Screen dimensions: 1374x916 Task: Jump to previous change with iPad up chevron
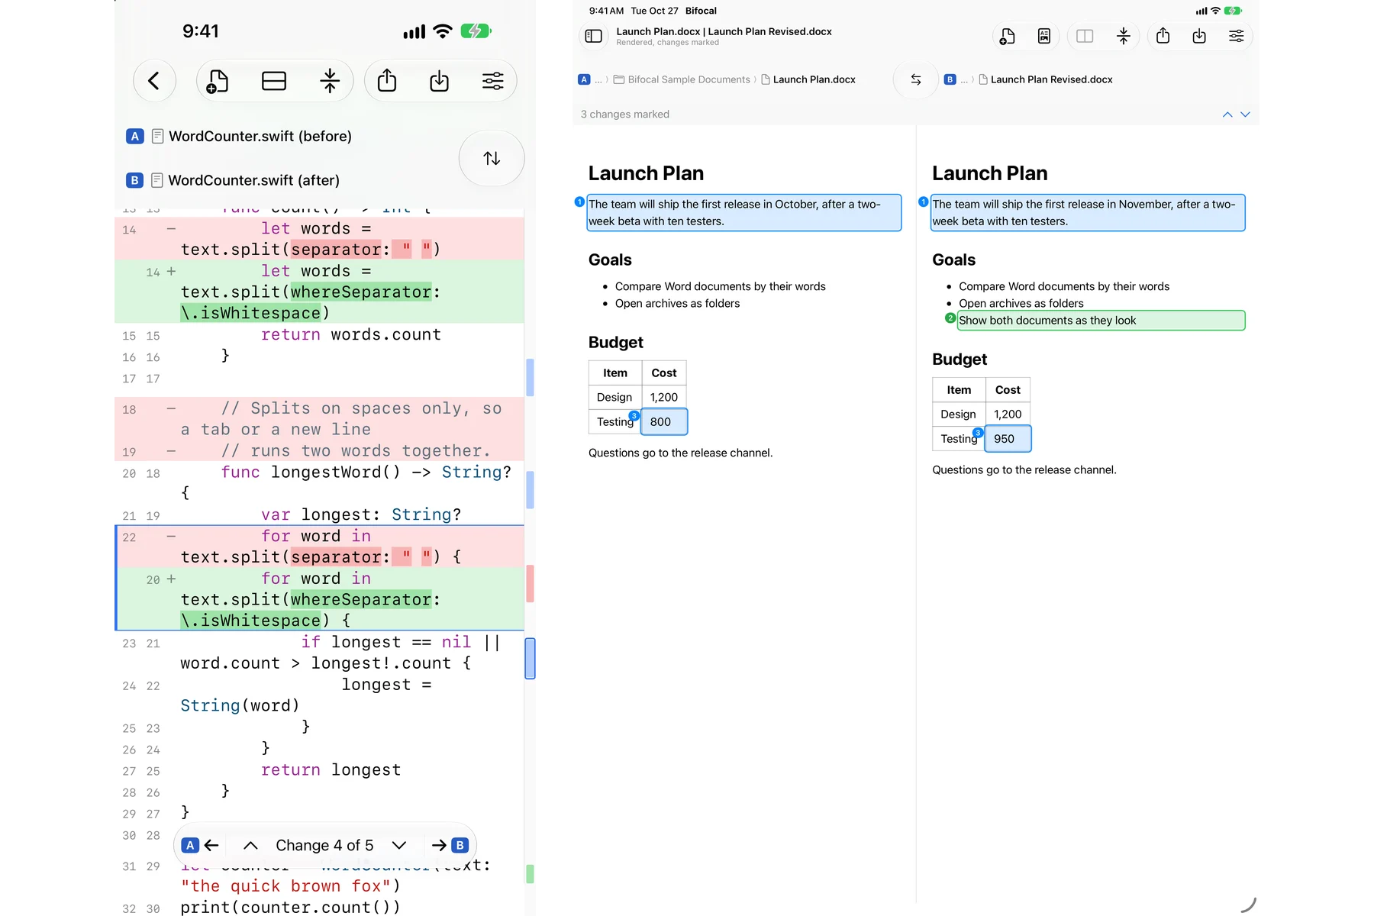1227,114
